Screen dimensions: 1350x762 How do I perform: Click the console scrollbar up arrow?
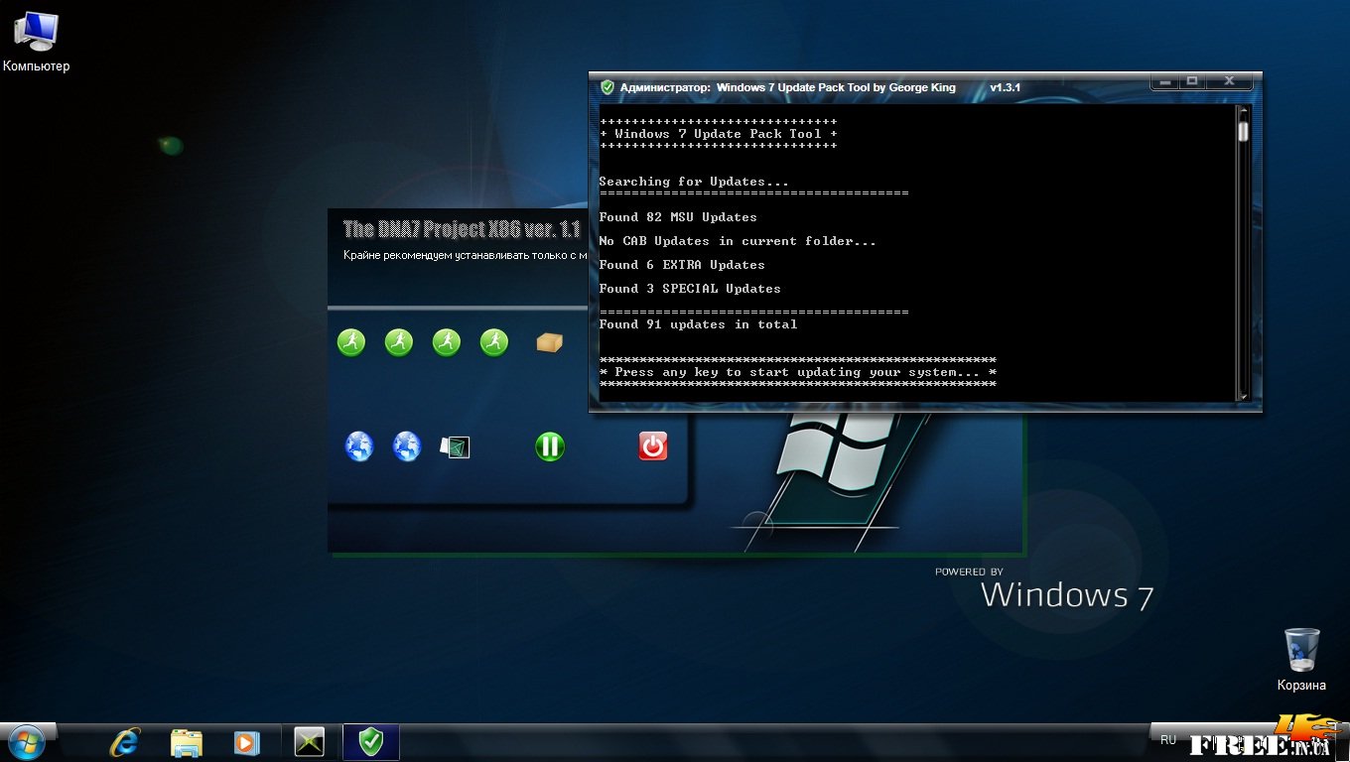(x=1243, y=112)
